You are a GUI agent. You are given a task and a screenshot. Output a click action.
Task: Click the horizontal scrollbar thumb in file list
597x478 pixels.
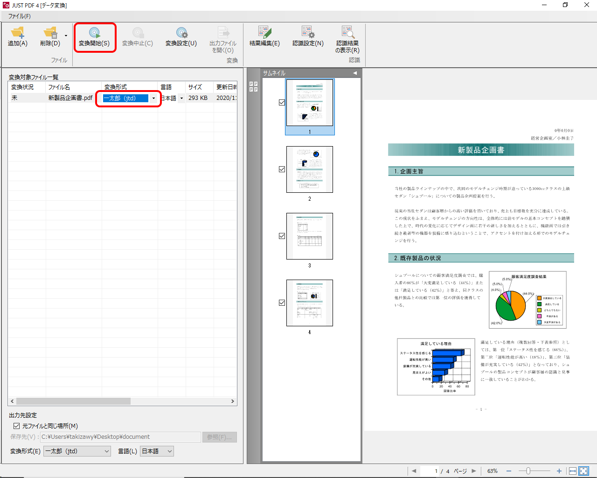74,401
